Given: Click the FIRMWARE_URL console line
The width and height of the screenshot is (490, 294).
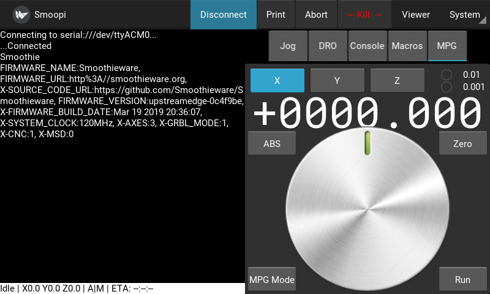Looking at the screenshot, I should coord(94,79).
